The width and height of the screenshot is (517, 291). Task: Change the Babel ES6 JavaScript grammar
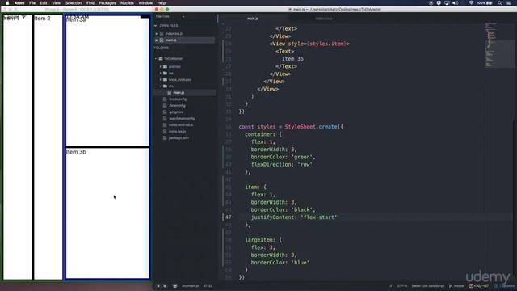[x=428, y=286]
